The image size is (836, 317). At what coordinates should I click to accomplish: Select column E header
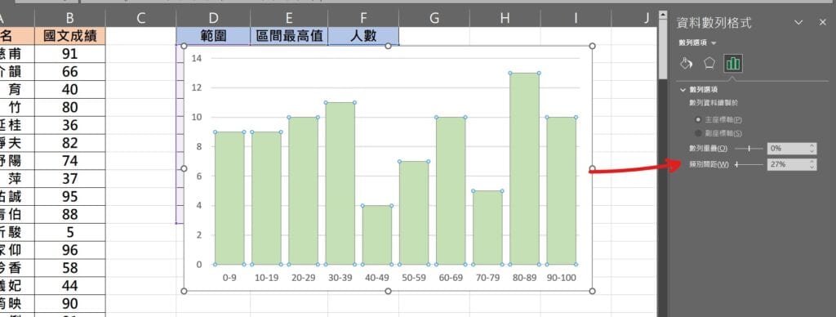[x=289, y=19]
